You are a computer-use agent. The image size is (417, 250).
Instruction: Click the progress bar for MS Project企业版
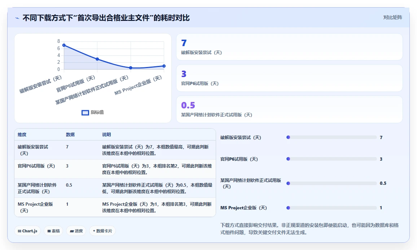[332, 208]
